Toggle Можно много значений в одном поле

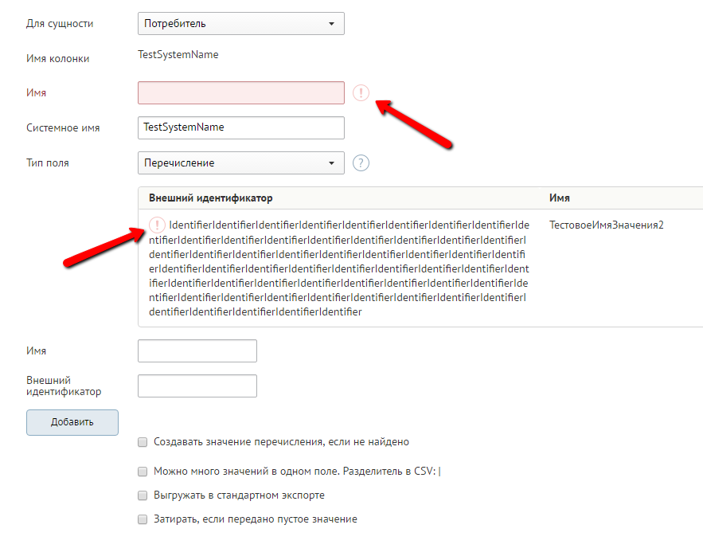click(x=143, y=471)
